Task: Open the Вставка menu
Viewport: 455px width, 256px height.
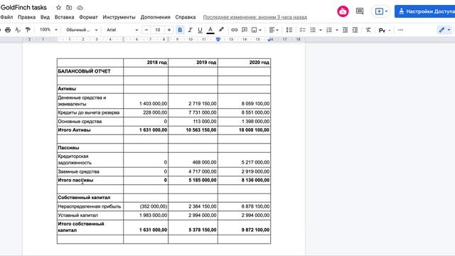Action: click(x=64, y=17)
